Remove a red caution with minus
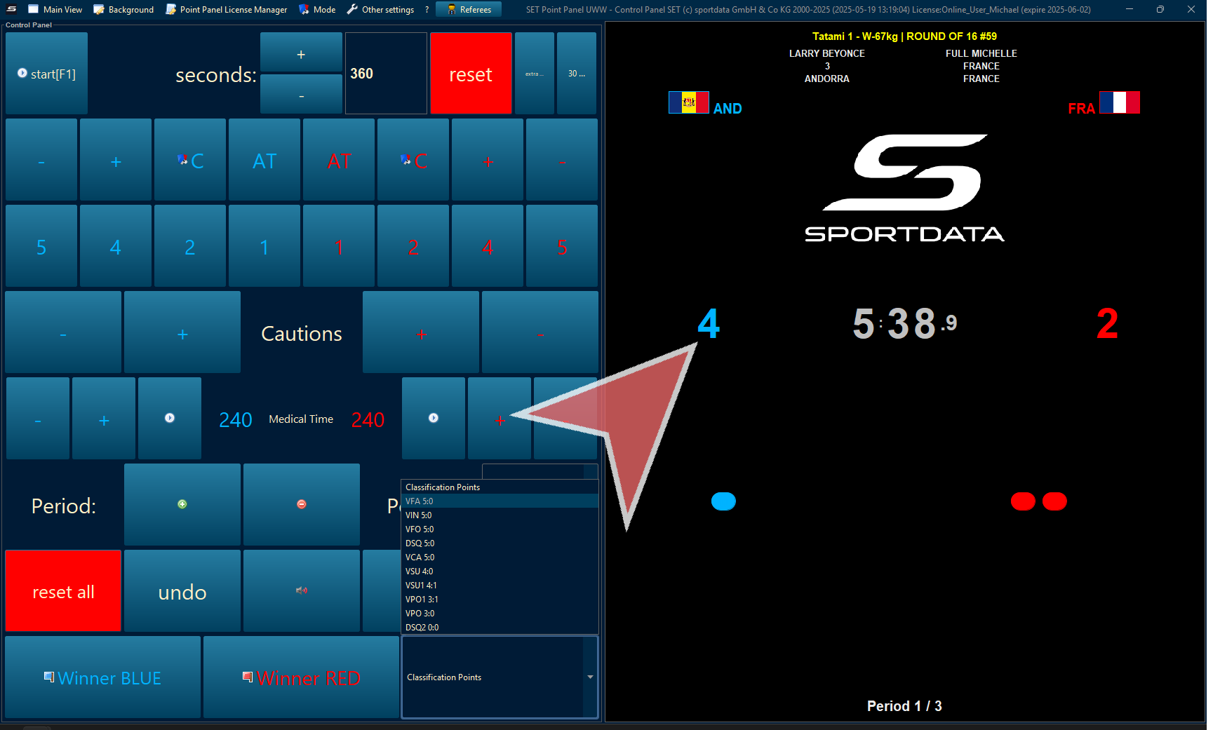 (x=540, y=332)
